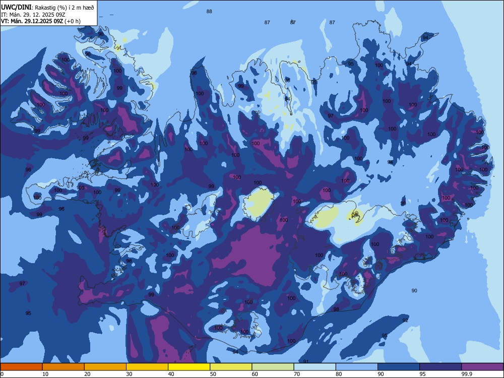Click the 0–10 dark orange legend swatch
The height and width of the screenshot is (378, 504).
21,367
